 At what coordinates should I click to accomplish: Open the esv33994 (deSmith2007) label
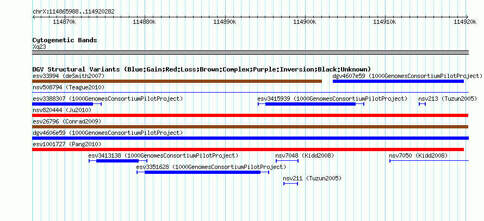tap(69, 76)
